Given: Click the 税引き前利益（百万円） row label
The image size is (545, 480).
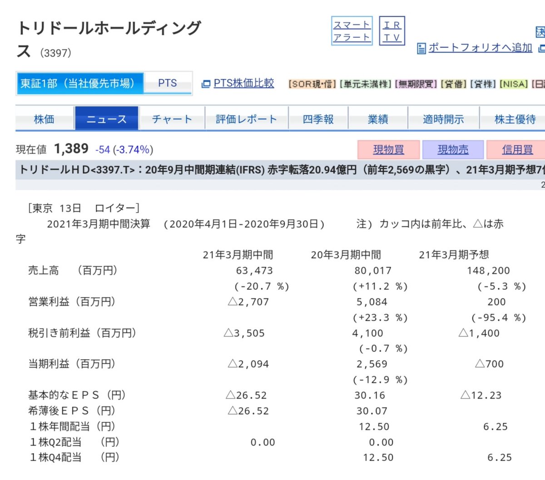Looking at the screenshot, I should pos(83,333).
